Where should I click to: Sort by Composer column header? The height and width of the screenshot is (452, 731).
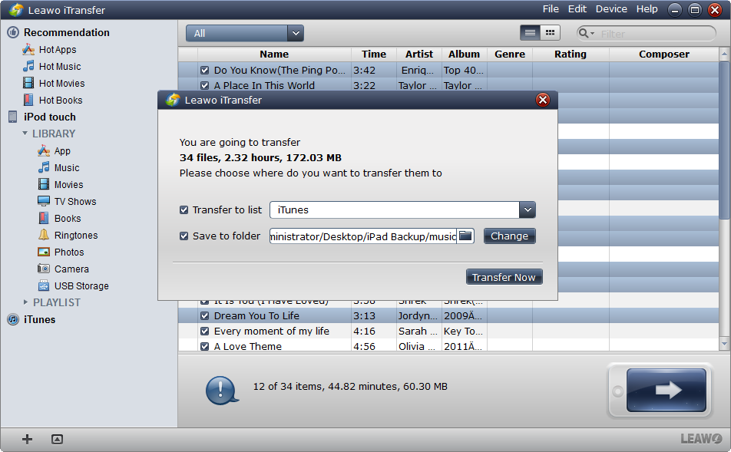pos(664,54)
